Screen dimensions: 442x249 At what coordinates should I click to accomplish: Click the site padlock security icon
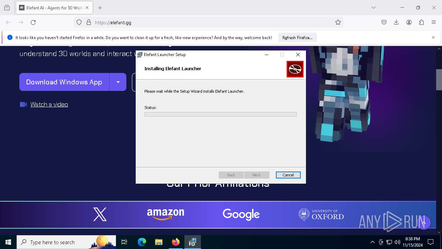pyautogui.click(x=89, y=22)
